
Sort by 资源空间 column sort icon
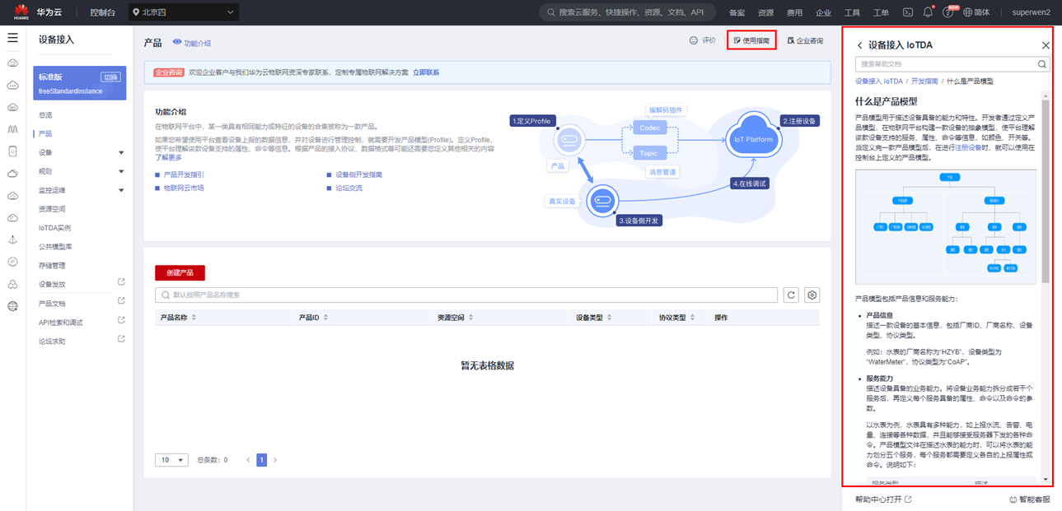click(470, 318)
